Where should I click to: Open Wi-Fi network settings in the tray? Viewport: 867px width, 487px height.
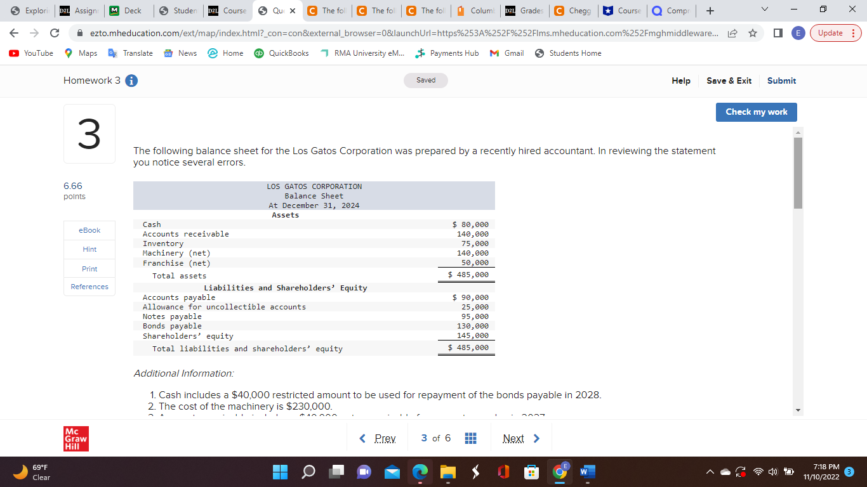coord(758,472)
